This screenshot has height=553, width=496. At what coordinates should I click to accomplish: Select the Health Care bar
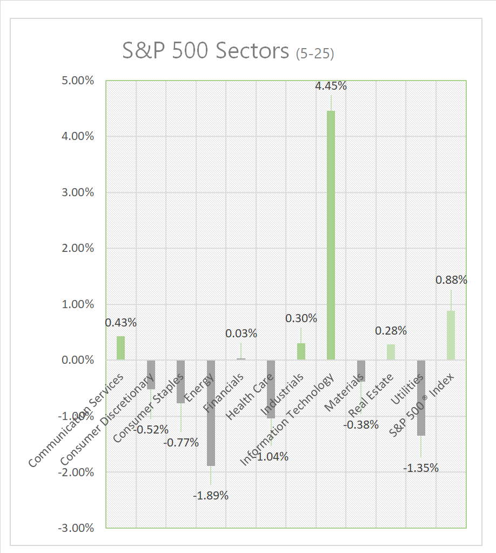(x=271, y=389)
